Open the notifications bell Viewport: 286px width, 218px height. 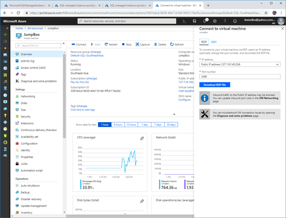click(x=205, y=21)
